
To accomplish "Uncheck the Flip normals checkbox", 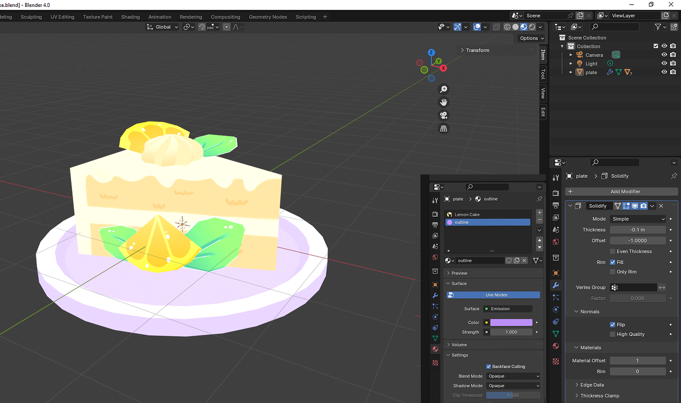I will 612,324.
